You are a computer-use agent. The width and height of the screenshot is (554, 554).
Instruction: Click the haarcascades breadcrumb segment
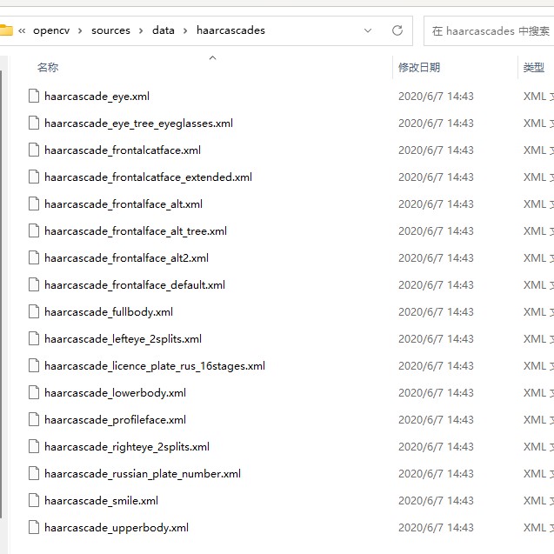pyautogui.click(x=230, y=30)
